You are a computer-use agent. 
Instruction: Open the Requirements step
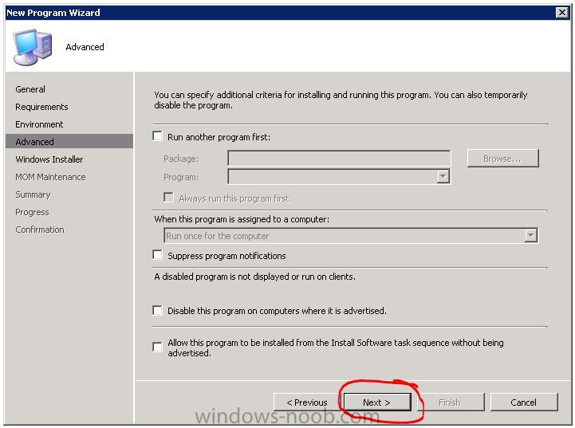click(41, 107)
